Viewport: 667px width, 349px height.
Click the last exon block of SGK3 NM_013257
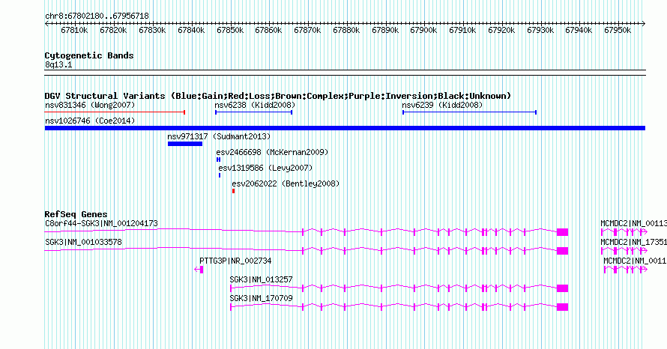pyautogui.click(x=562, y=288)
